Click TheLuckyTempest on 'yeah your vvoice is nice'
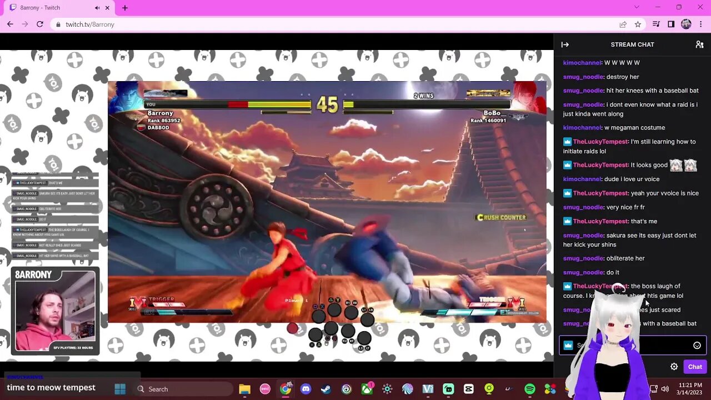 coord(600,193)
